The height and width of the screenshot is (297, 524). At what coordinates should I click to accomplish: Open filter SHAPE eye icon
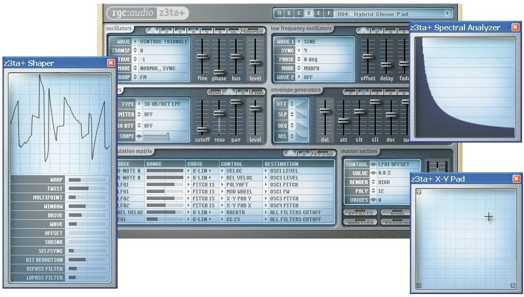pos(139,136)
